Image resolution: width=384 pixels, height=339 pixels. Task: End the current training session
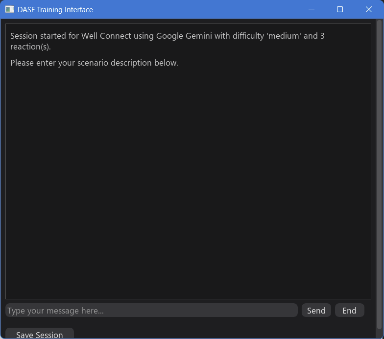click(349, 311)
